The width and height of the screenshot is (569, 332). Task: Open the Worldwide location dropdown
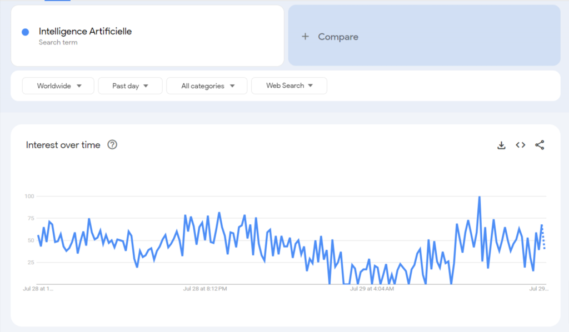click(x=58, y=85)
